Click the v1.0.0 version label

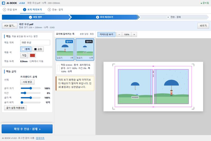(22, 3)
